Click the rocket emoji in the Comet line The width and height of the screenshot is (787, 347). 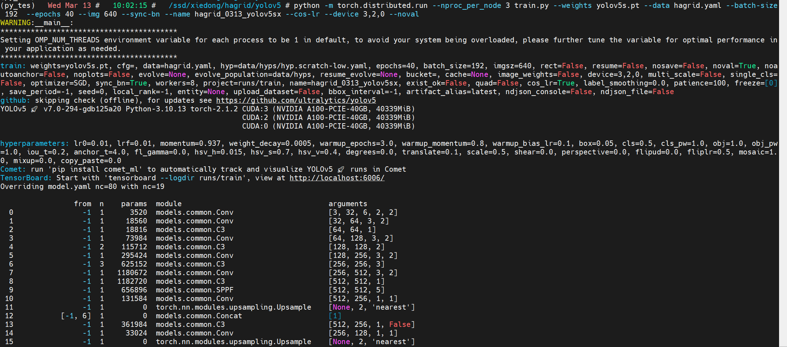pos(341,169)
